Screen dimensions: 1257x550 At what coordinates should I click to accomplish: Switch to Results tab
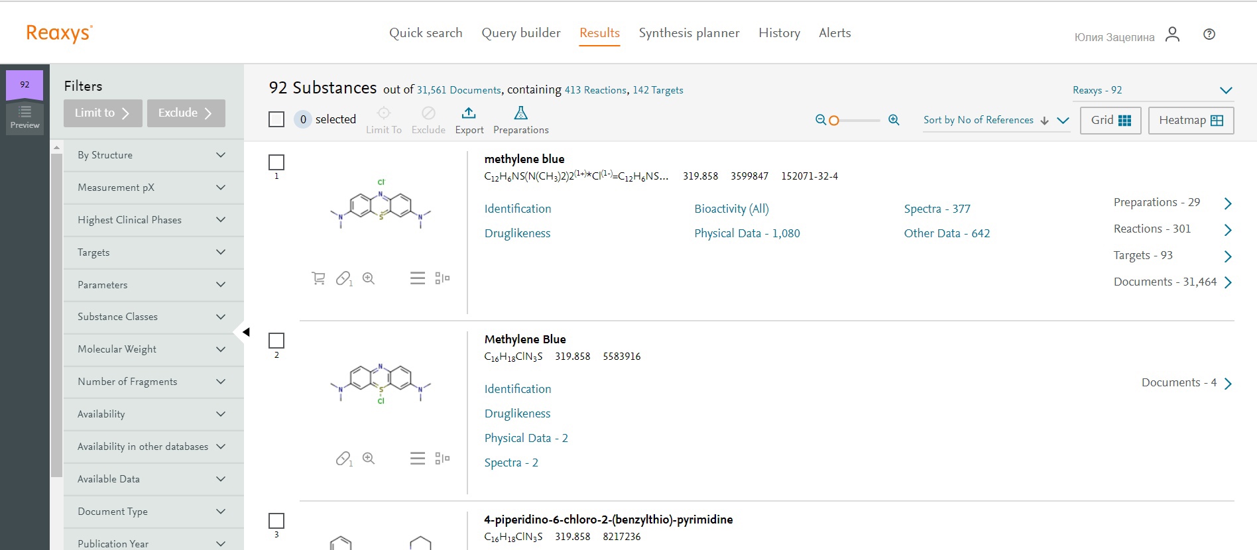(599, 33)
